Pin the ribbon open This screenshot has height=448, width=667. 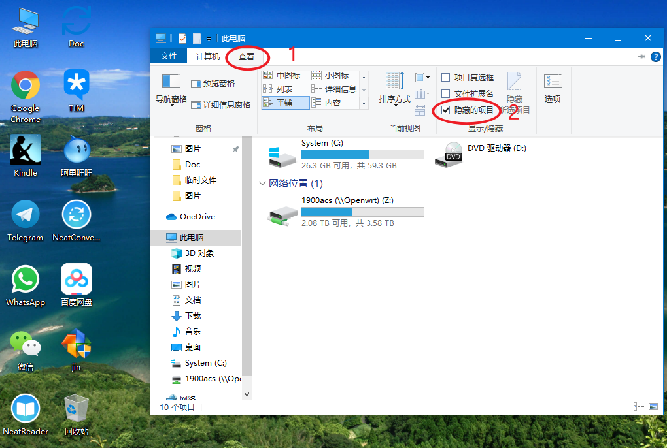point(641,56)
